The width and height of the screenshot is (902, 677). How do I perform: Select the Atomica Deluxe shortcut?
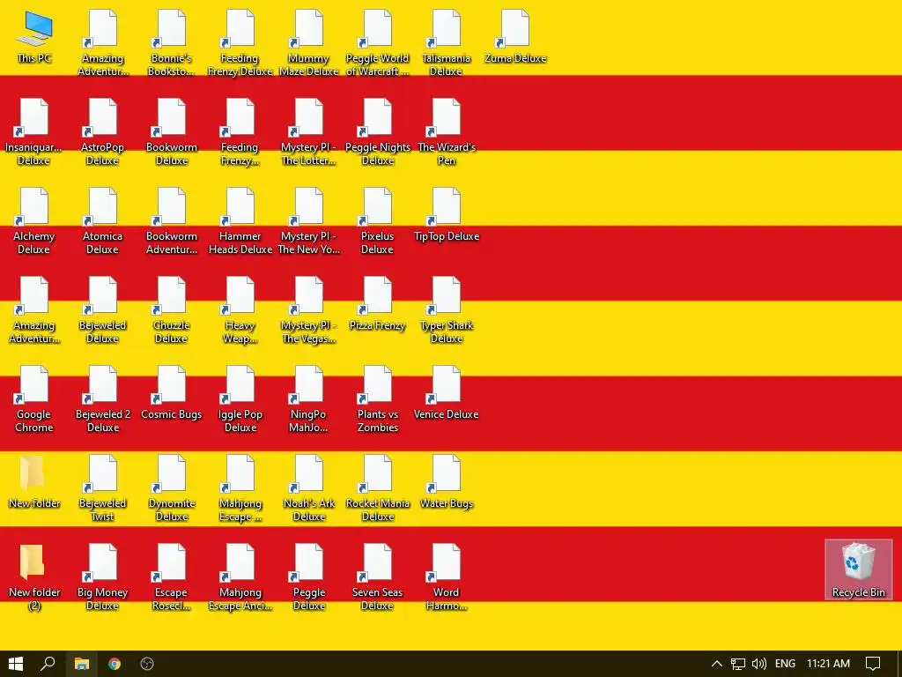click(102, 221)
